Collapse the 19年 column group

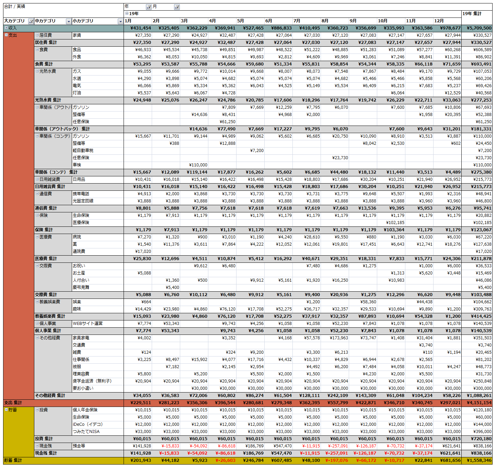click(127, 14)
